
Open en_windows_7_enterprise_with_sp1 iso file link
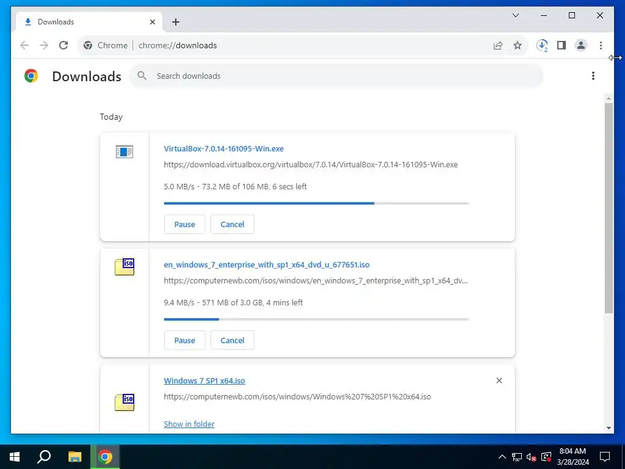(267, 265)
